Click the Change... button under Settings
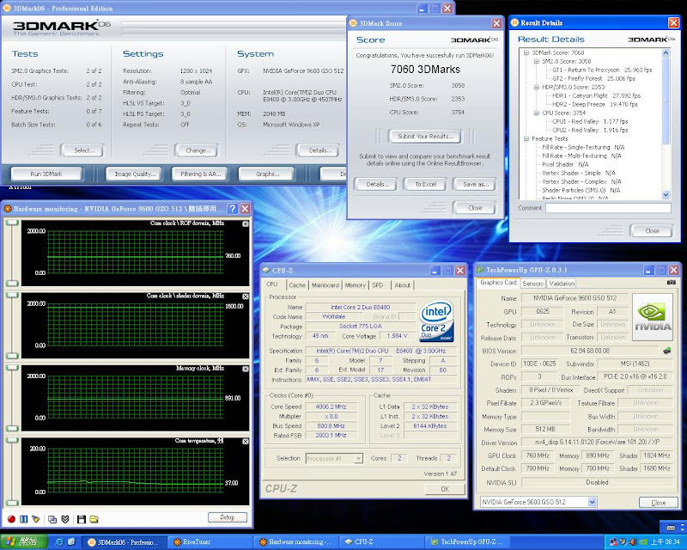 coord(198,150)
